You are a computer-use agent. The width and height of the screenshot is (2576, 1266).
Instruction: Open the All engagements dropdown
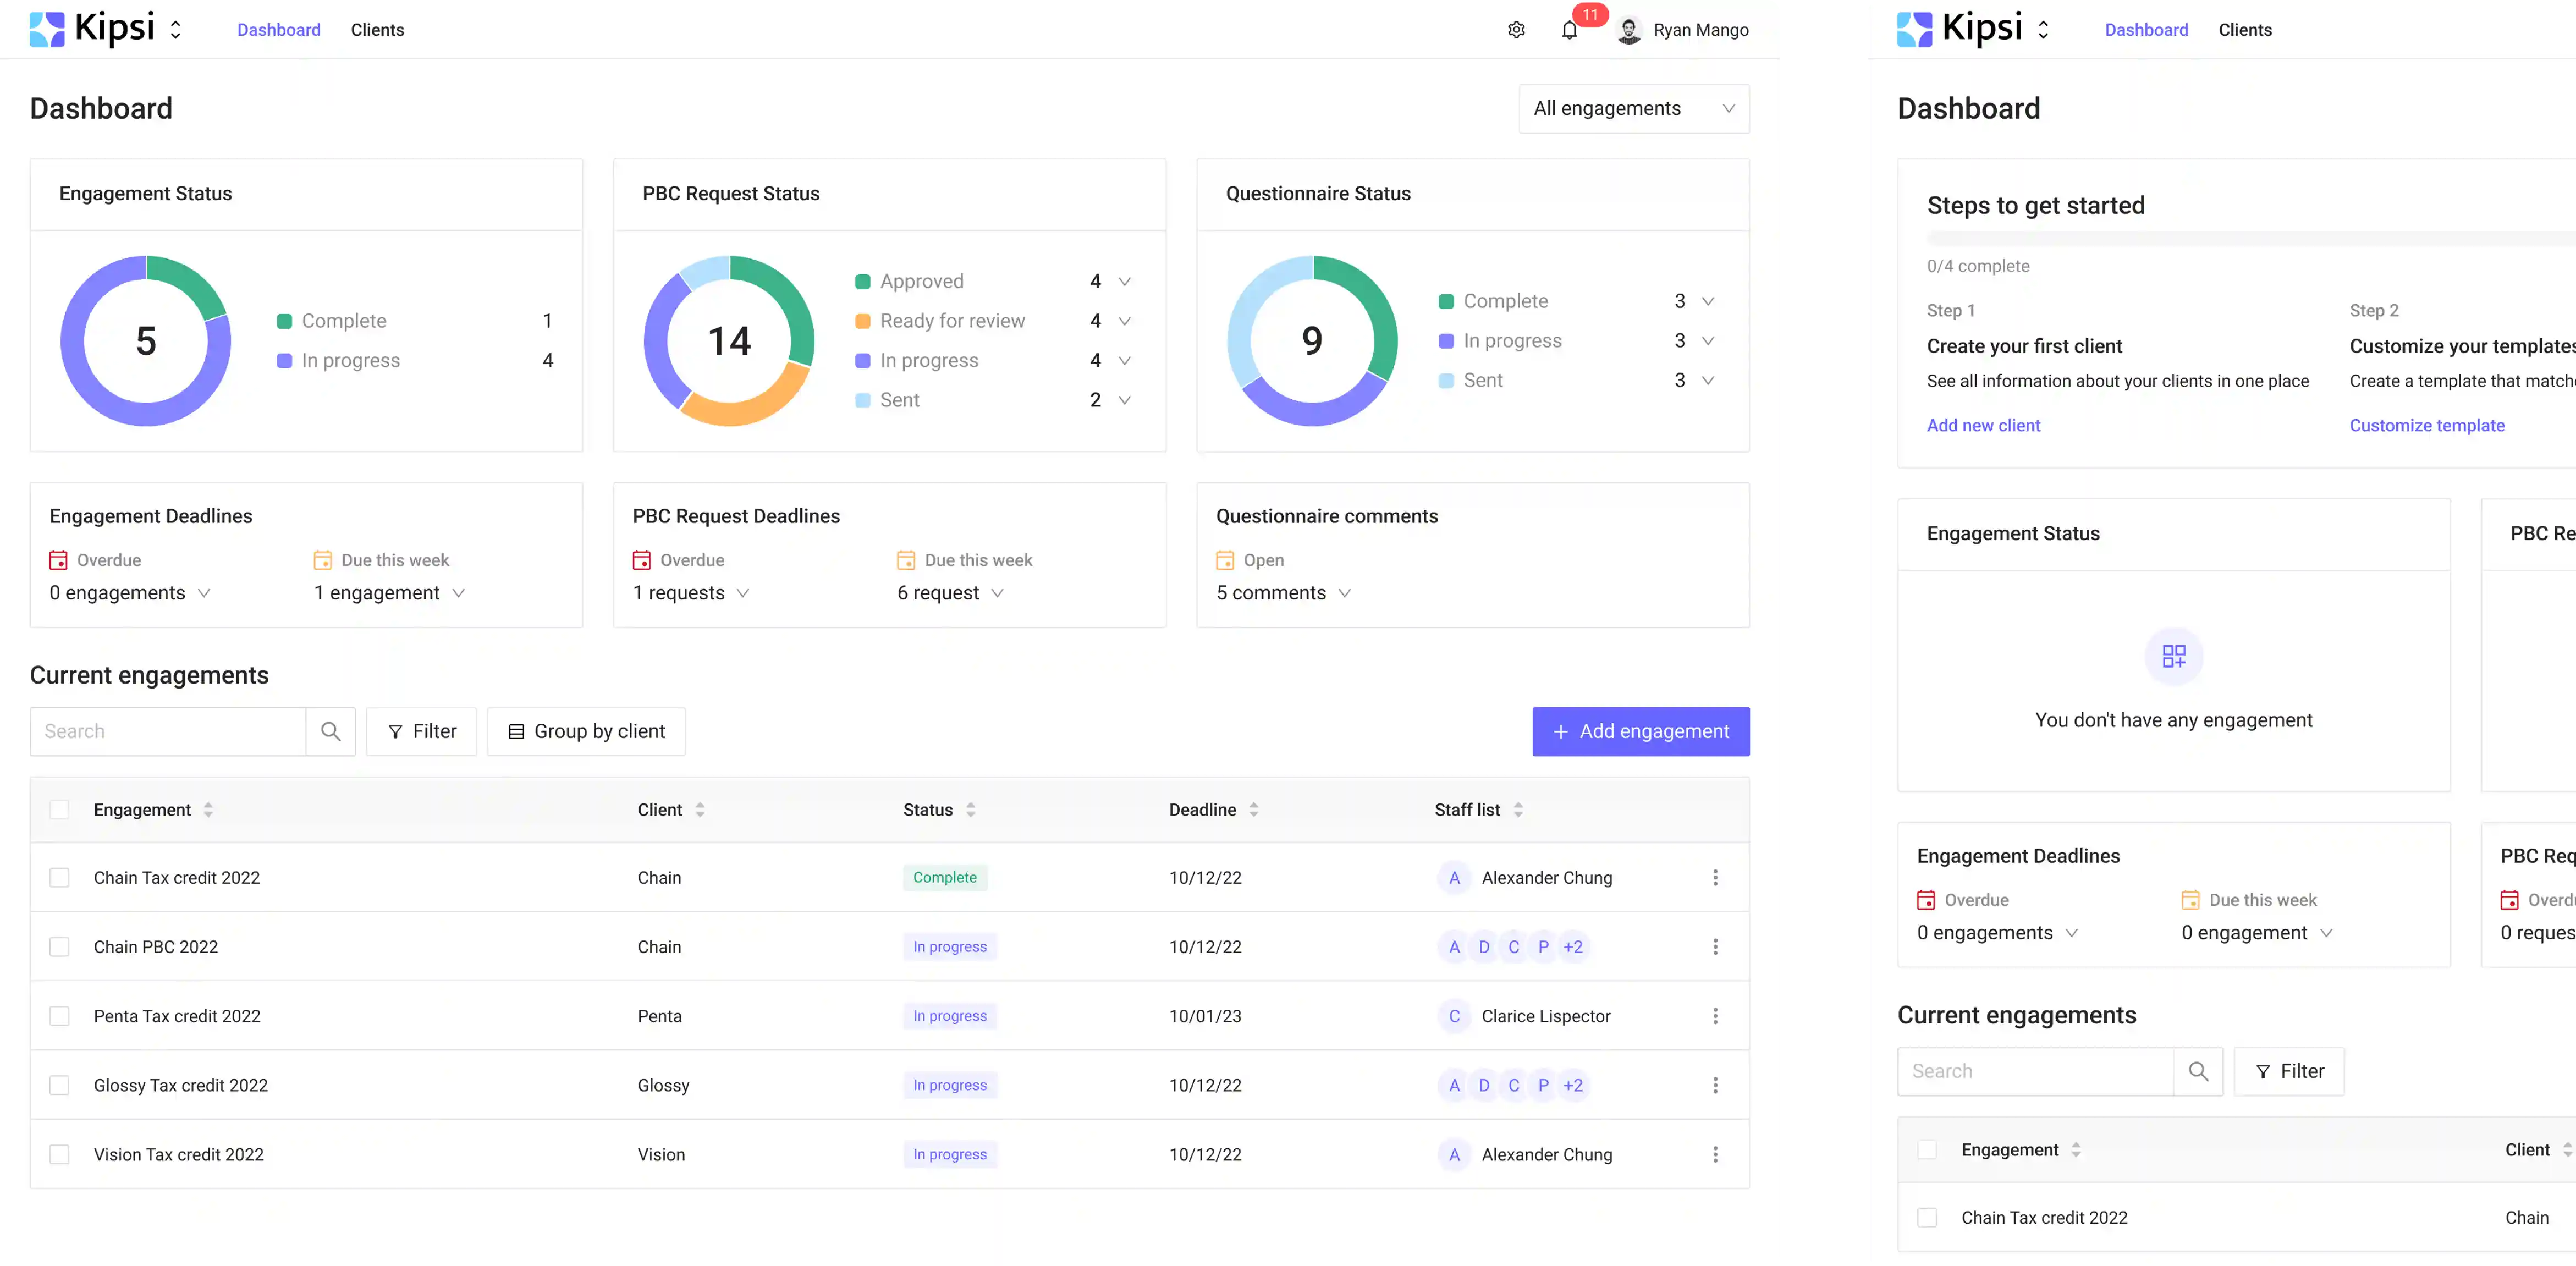(1633, 108)
